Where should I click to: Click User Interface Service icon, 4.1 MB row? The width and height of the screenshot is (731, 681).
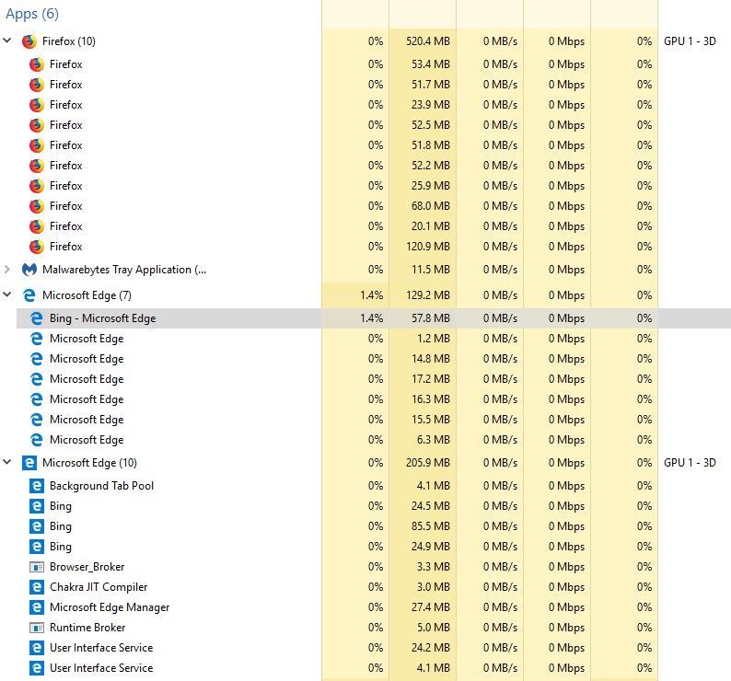pyautogui.click(x=36, y=668)
